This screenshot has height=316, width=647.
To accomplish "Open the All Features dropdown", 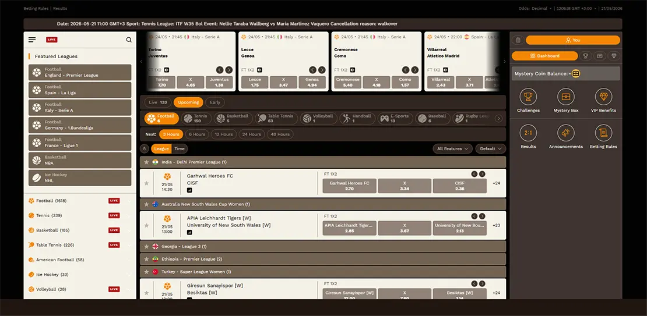I will (453, 149).
